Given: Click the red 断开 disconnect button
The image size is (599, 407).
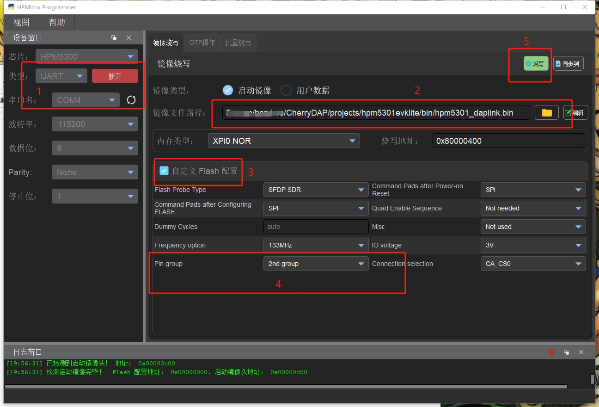Looking at the screenshot, I should coord(115,76).
